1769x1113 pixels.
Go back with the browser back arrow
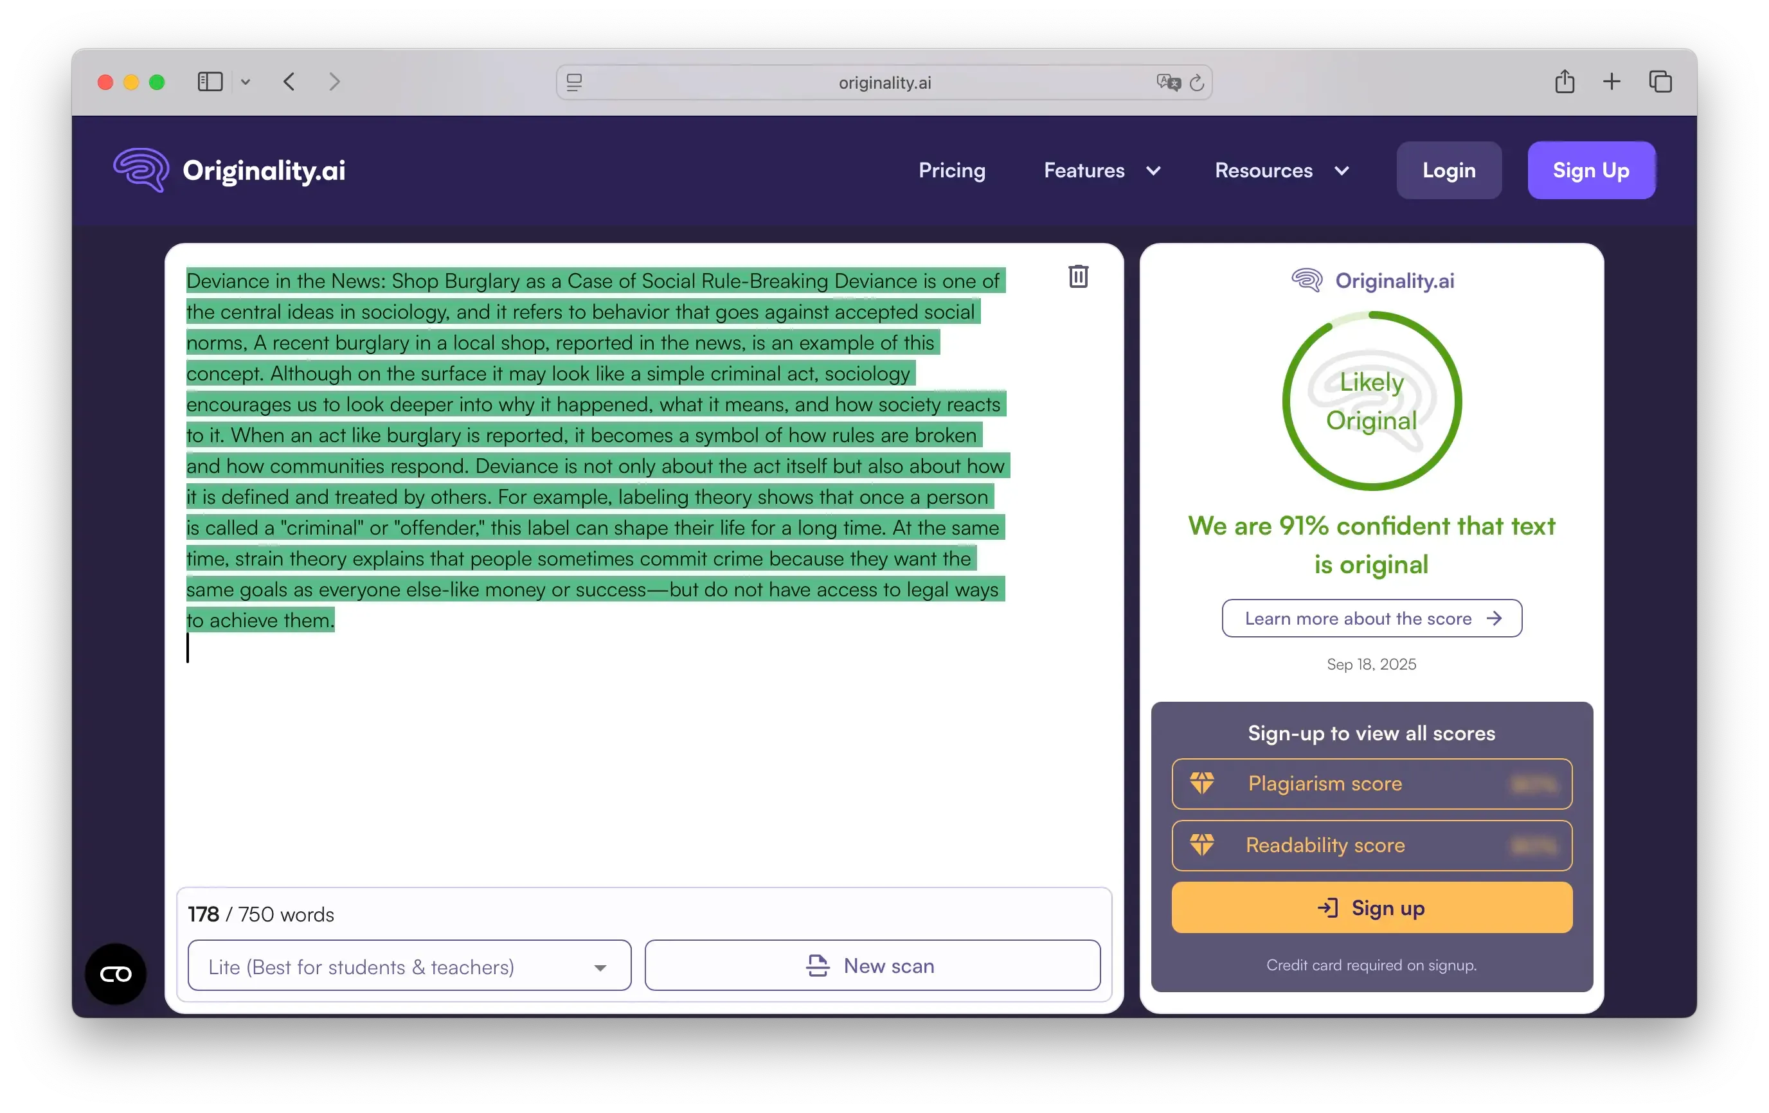289,82
